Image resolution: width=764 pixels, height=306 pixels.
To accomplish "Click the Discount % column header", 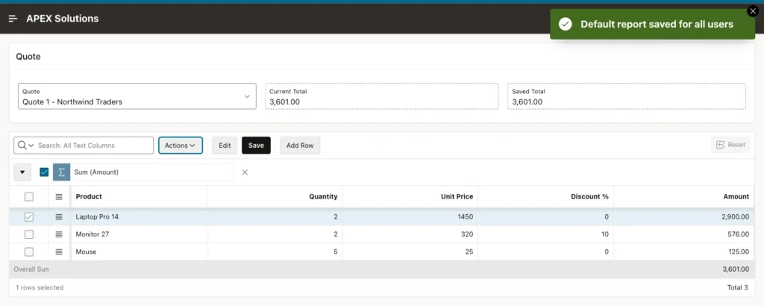I will (x=545, y=196).
